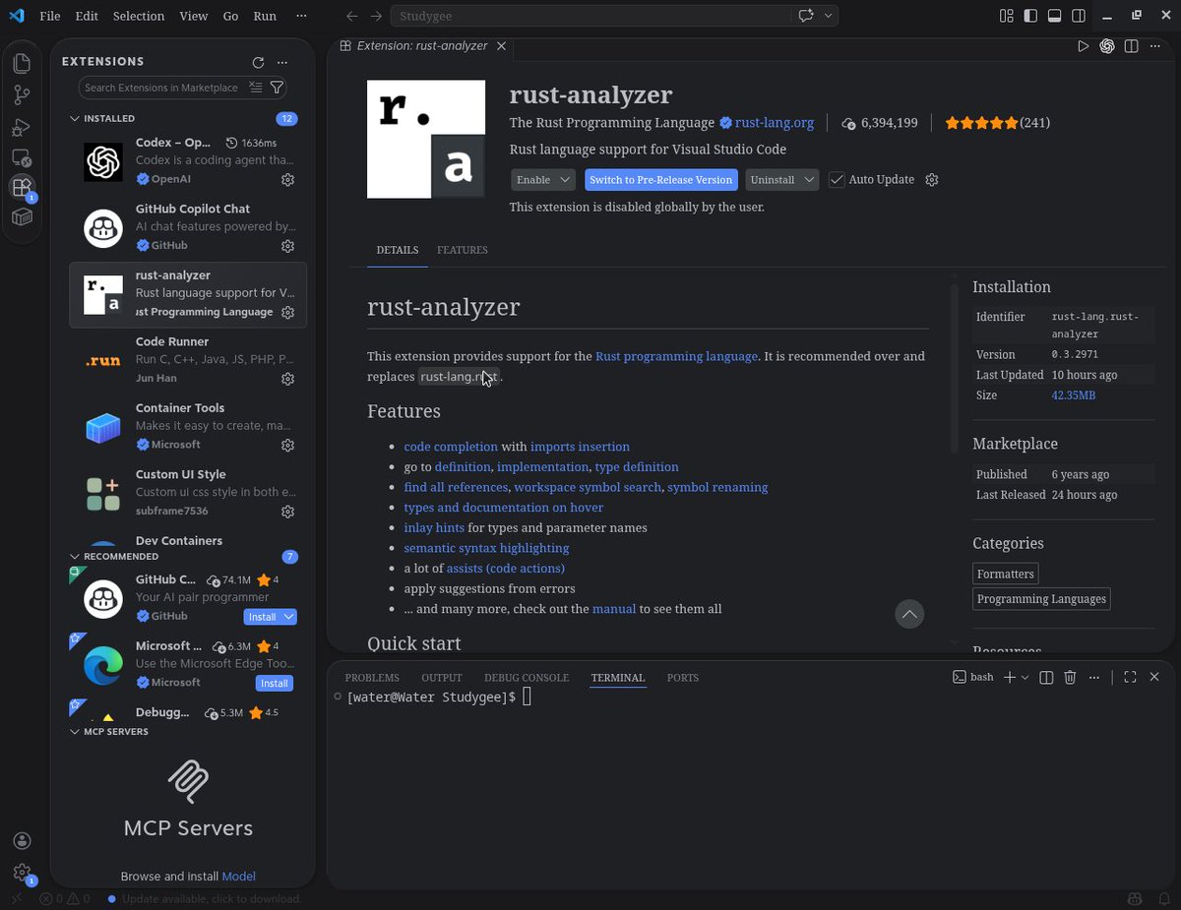
Task: Maximize the terminal panel size
Action: [1130, 677]
